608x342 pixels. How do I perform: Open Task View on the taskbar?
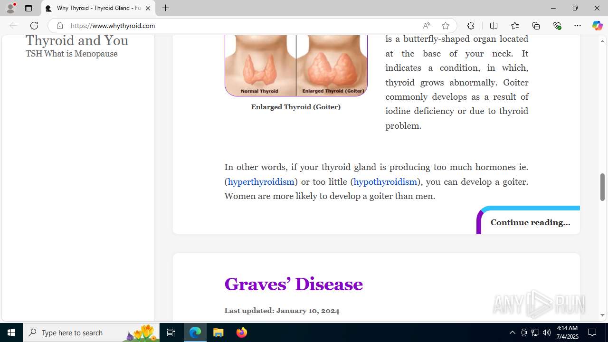coord(171,332)
